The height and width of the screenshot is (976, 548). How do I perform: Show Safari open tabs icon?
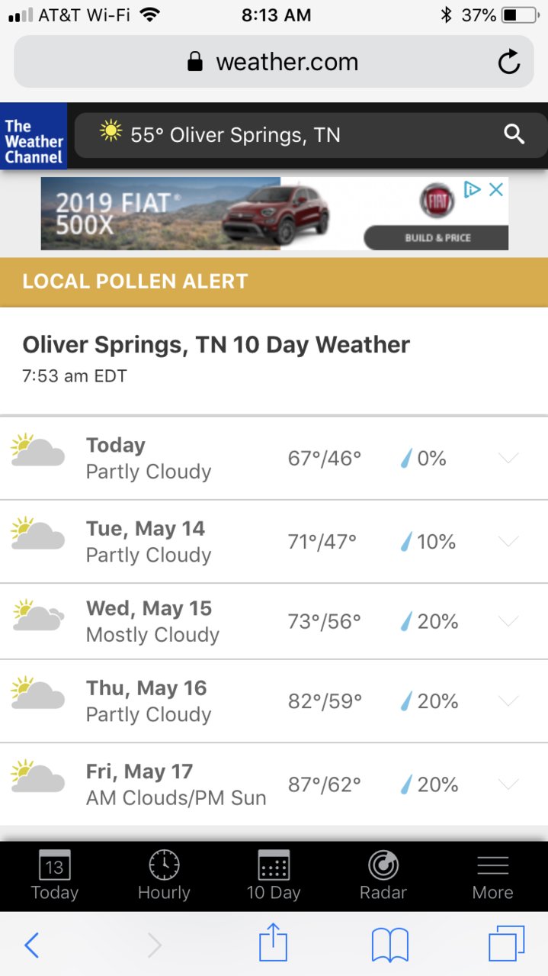[507, 944]
